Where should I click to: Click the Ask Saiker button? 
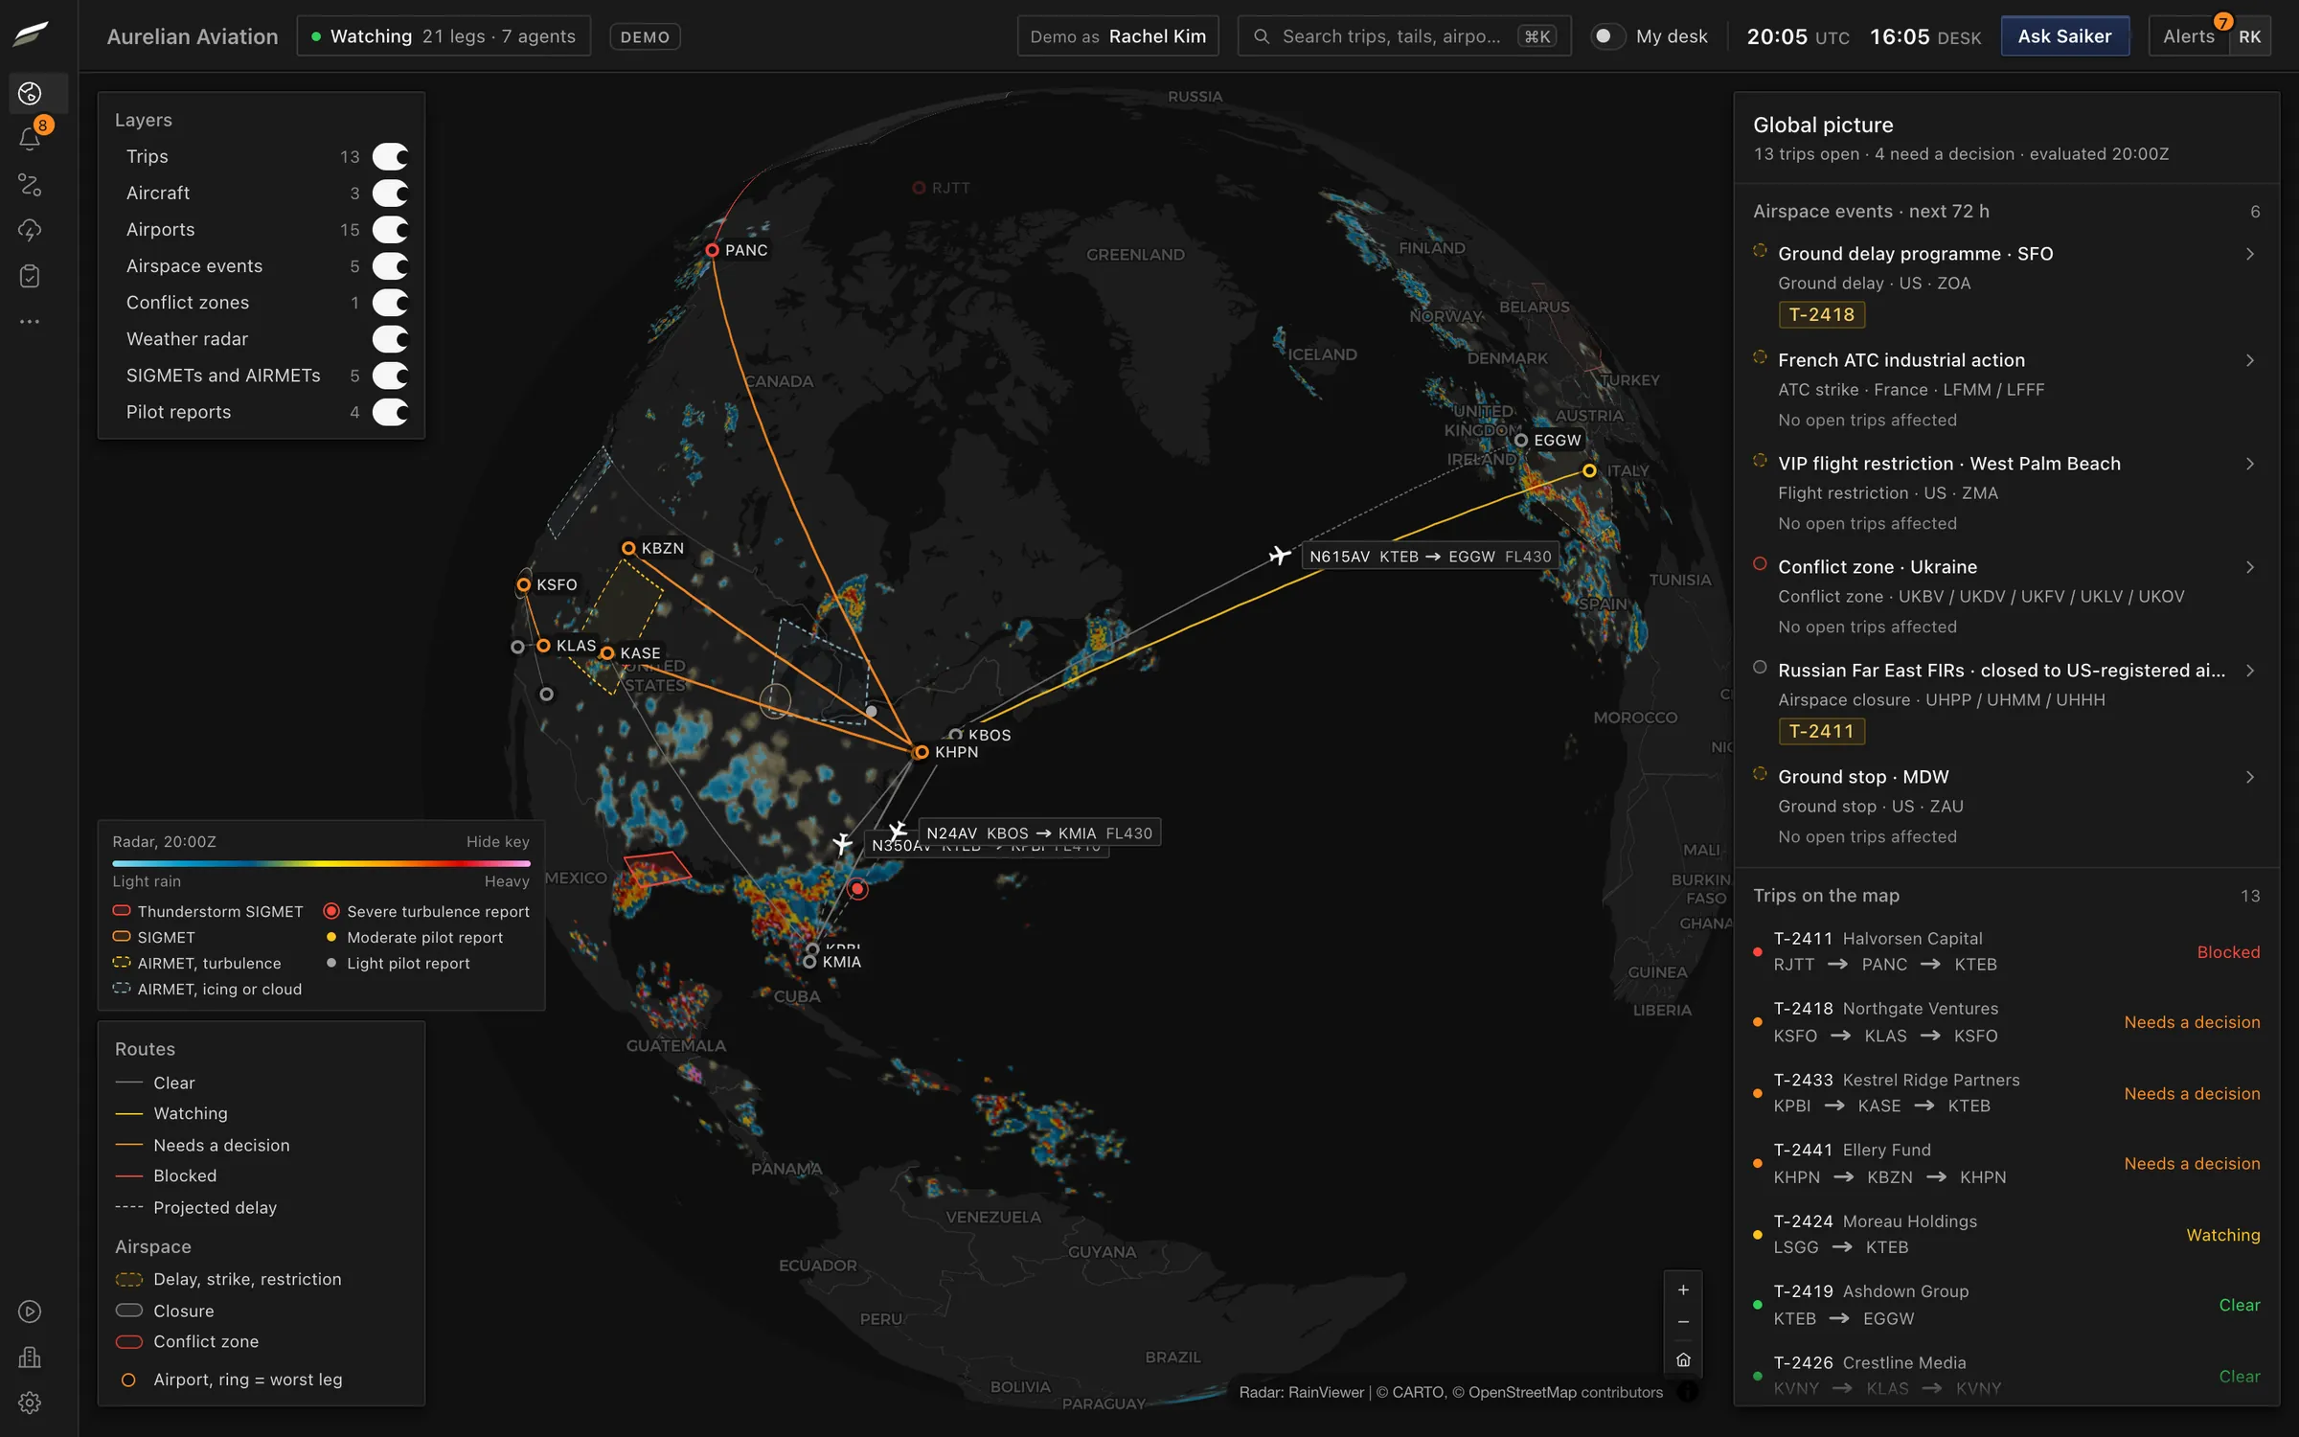(2064, 36)
